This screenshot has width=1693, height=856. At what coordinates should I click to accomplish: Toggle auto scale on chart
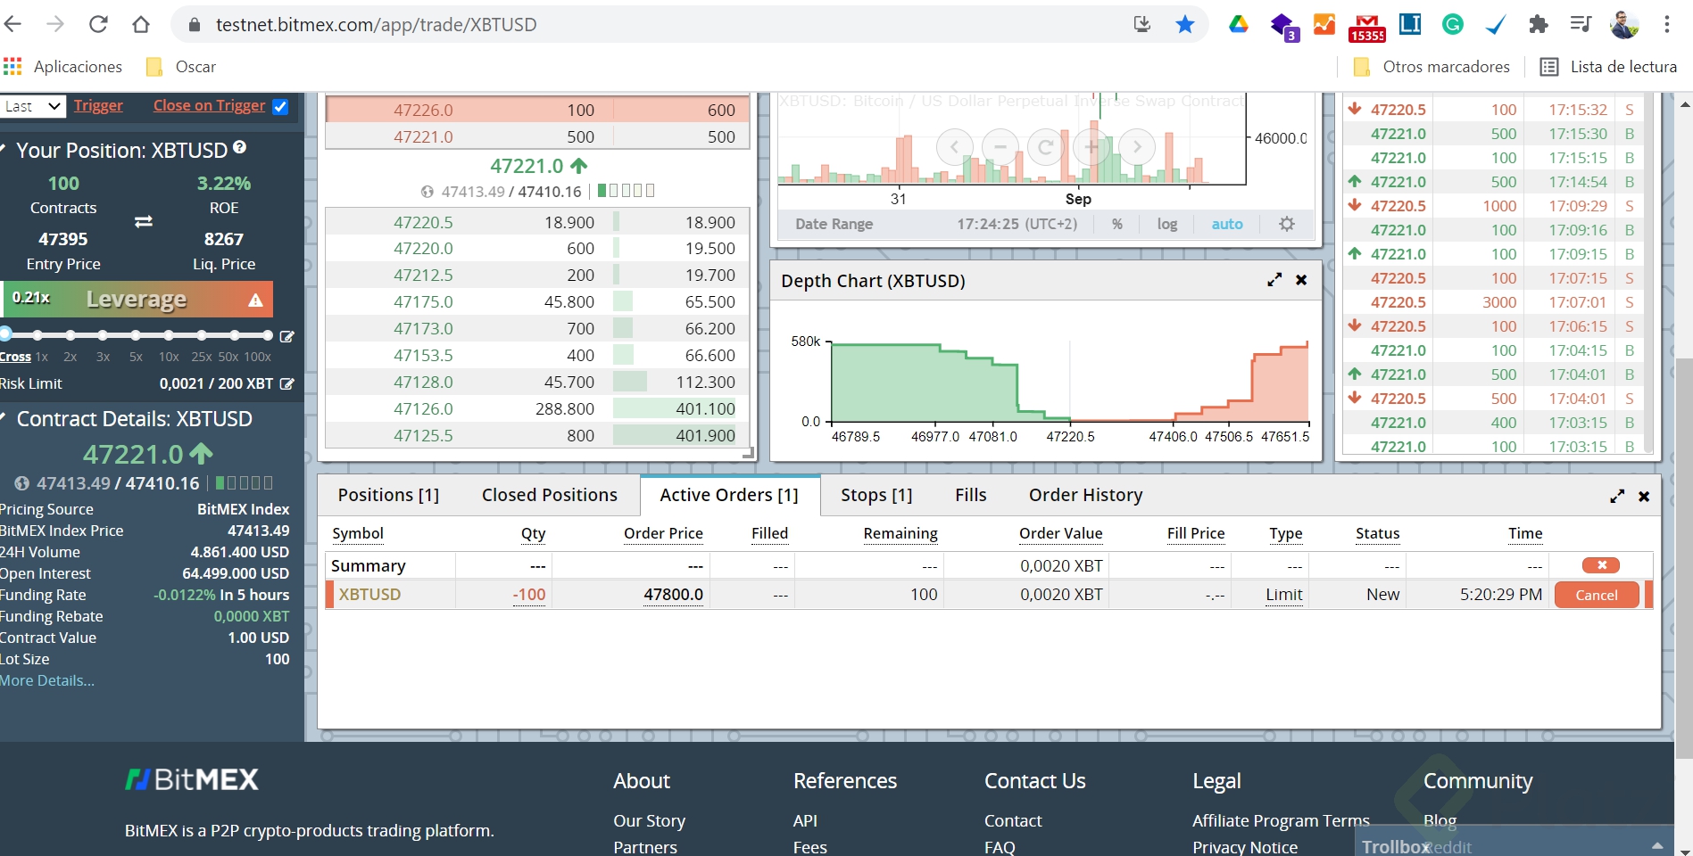(1227, 224)
